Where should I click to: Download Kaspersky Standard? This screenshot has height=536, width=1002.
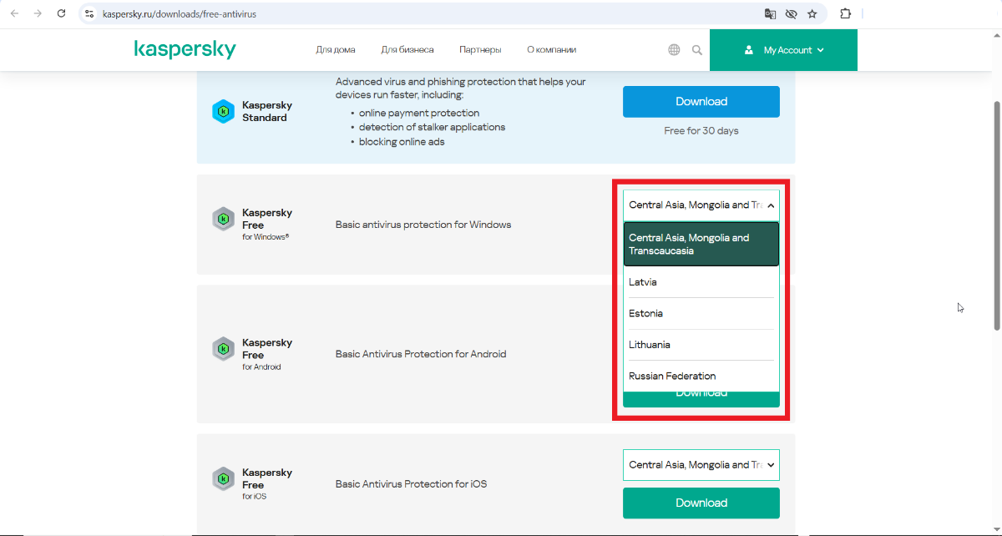(x=701, y=101)
